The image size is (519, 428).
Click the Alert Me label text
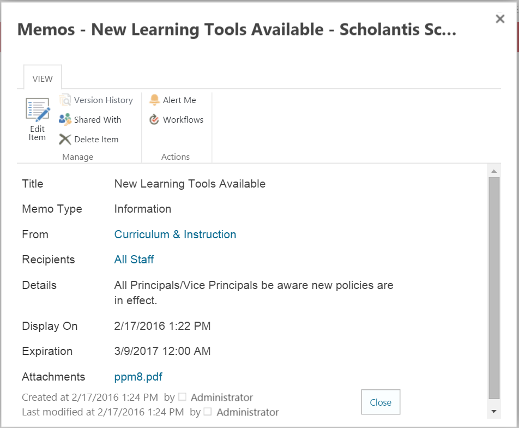[x=179, y=100]
